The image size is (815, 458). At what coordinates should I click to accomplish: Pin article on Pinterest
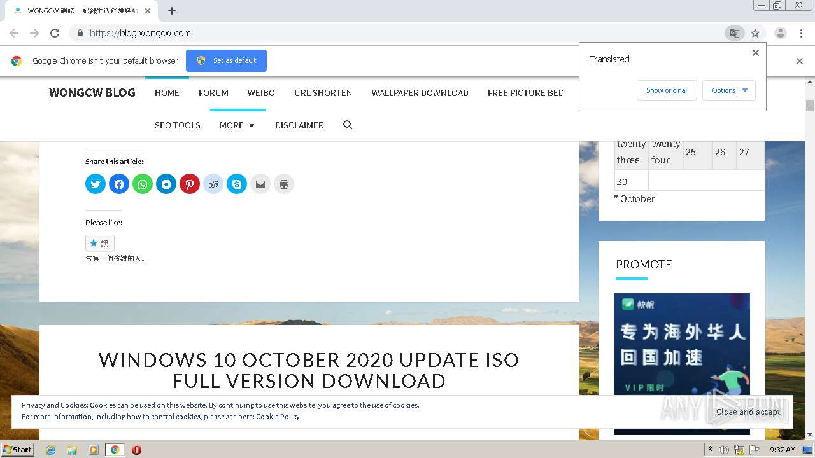click(x=190, y=184)
